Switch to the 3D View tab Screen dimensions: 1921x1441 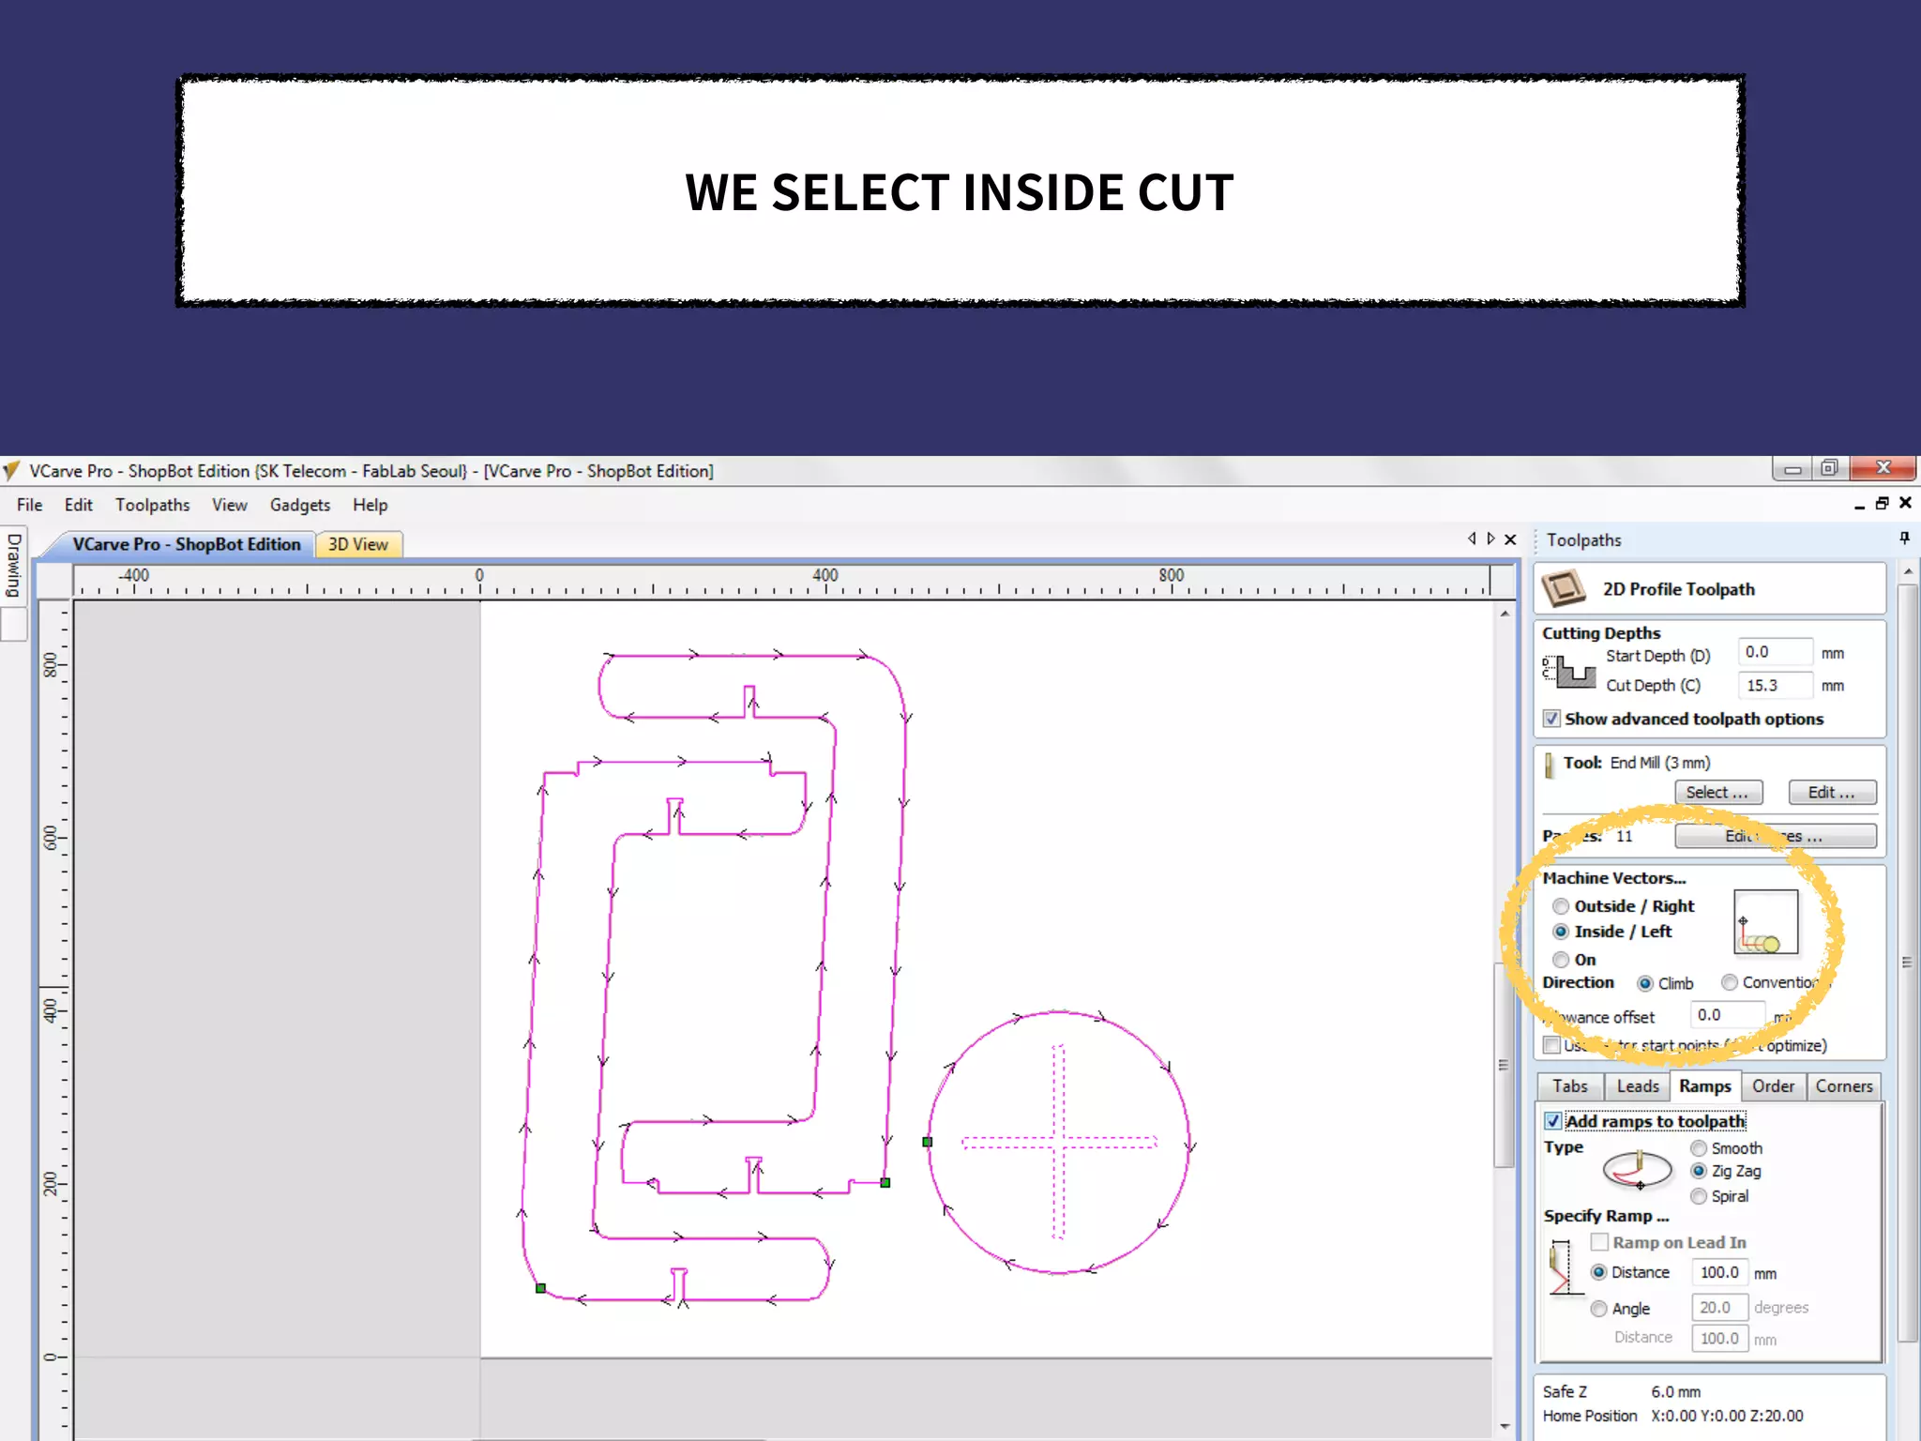(357, 544)
